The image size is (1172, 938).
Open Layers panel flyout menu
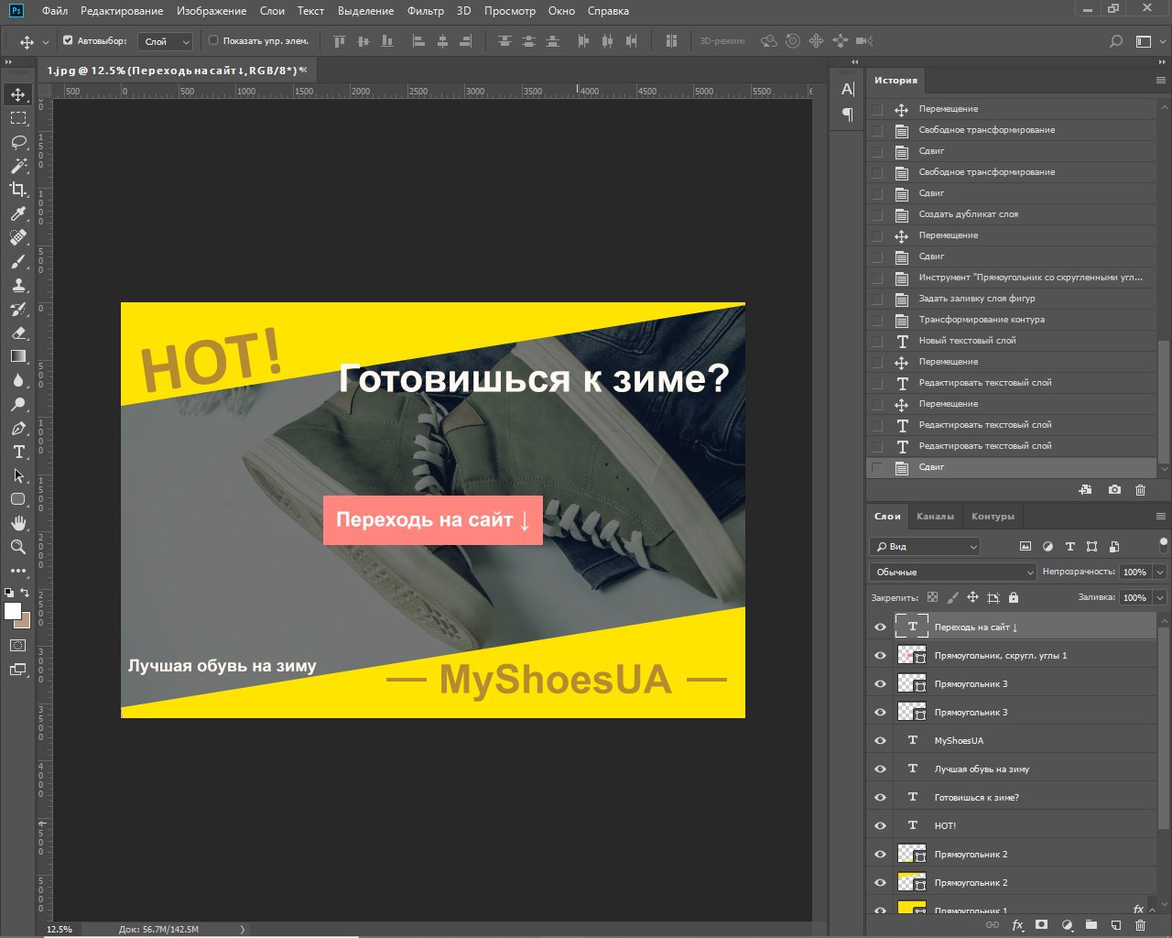pyautogui.click(x=1160, y=517)
